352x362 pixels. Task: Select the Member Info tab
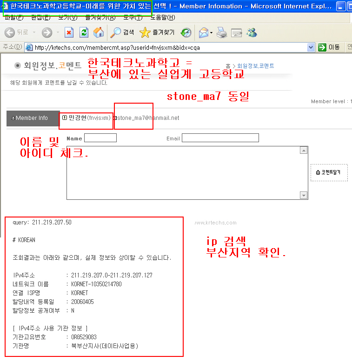33,118
